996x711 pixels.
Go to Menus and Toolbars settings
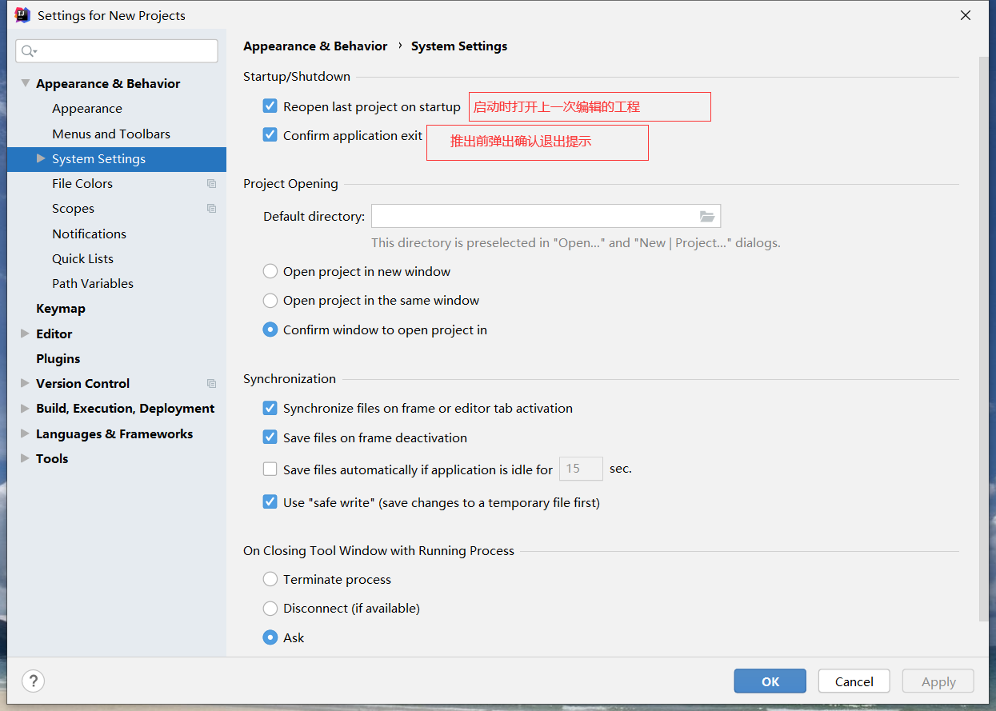(x=111, y=134)
